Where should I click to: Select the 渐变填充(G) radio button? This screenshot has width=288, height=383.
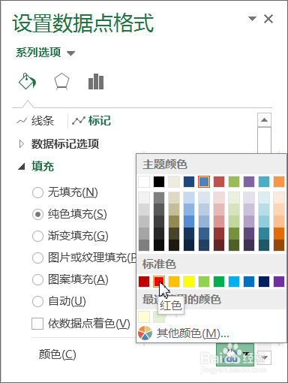click(x=37, y=236)
